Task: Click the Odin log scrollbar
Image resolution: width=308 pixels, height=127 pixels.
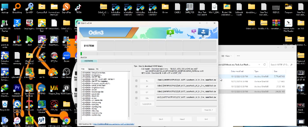Action: coord(129,95)
